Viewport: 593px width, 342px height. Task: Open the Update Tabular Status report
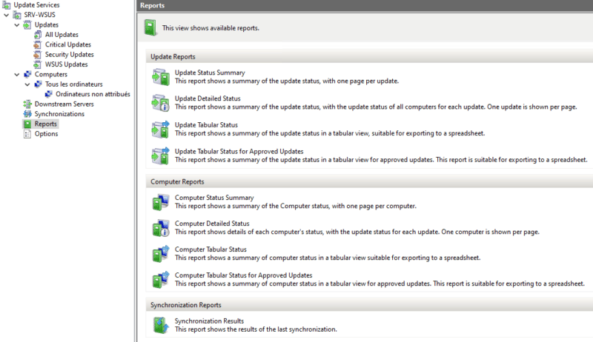point(206,125)
